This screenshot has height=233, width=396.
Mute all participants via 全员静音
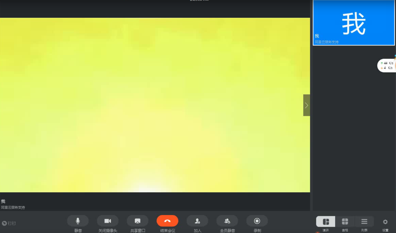[x=227, y=221]
